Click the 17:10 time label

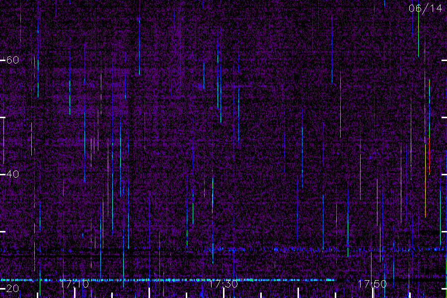74,284
